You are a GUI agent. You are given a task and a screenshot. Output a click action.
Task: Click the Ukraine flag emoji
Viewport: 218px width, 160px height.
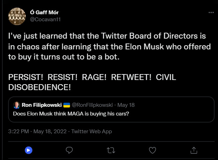[66, 105]
